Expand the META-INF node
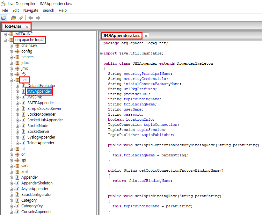262x215 pixels. pos(5,34)
